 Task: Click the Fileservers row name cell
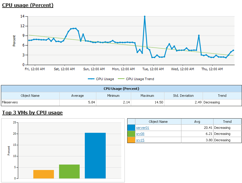[x=30, y=102]
